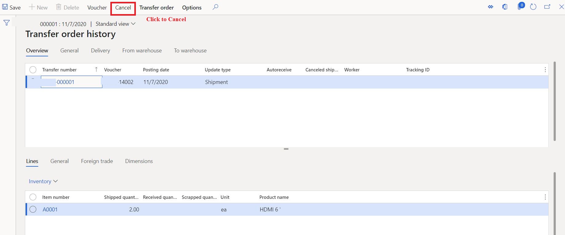Click the upper grid vertical scrollbar
Viewport: 565px width, 235px height.
555,101
